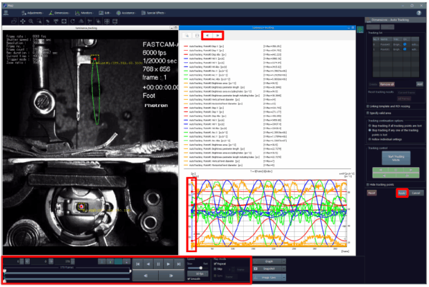
Task: Click the Start Tracking Mode button
Action: 395,156
